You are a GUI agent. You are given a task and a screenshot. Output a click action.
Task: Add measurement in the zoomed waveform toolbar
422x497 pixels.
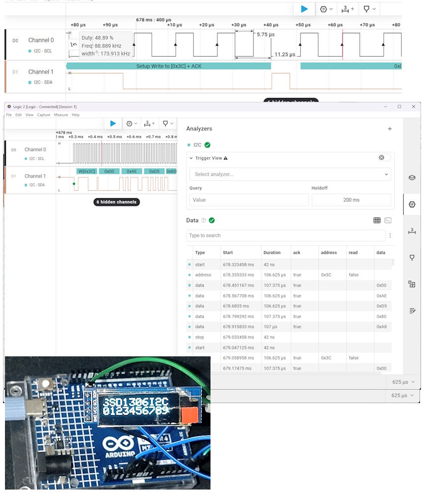tap(348, 9)
